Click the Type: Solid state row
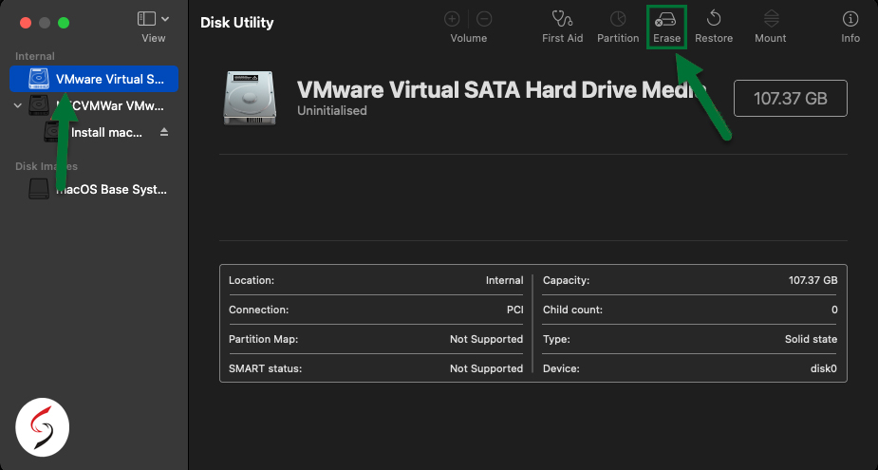The image size is (878, 470). pyautogui.click(x=690, y=339)
